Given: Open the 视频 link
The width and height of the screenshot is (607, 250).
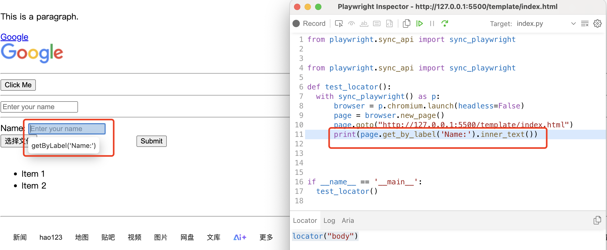Looking at the screenshot, I should coord(135,237).
